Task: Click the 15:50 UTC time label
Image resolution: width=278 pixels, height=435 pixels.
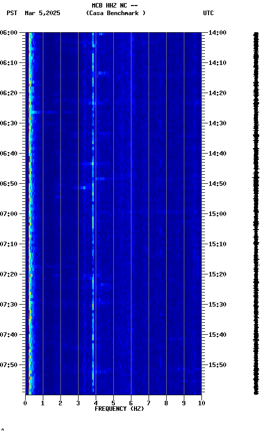Action: (218, 365)
